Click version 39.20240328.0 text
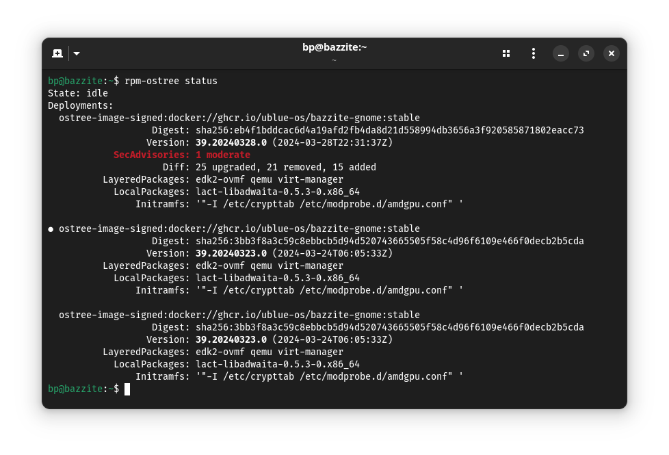This screenshot has width=669, height=455. point(231,142)
